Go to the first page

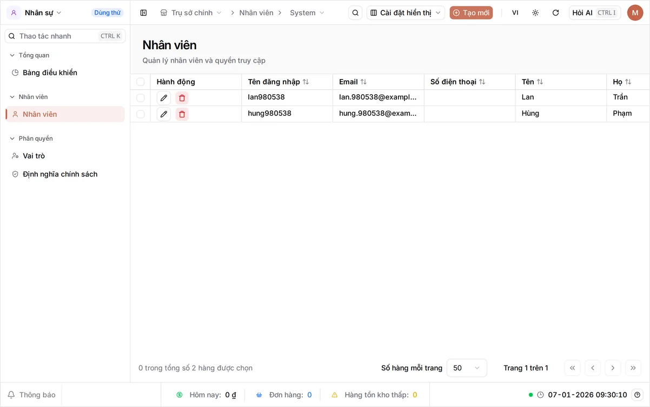[572, 368]
